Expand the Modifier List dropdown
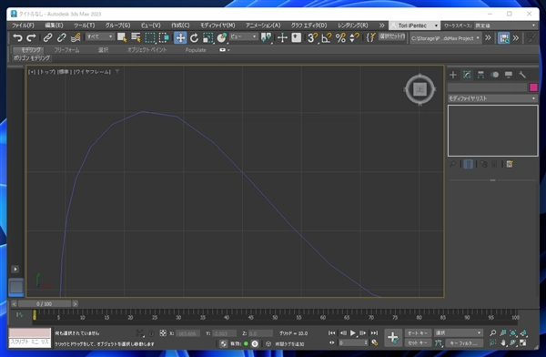 tap(492, 98)
